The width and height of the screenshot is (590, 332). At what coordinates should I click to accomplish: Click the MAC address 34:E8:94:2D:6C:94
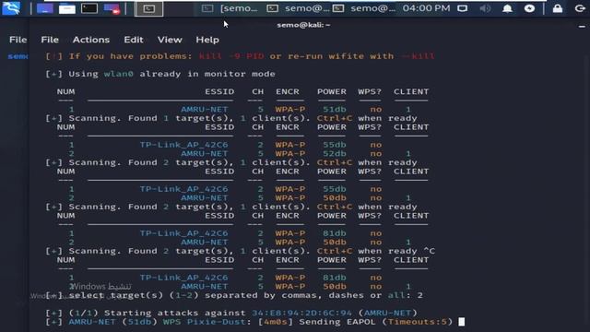301,313
